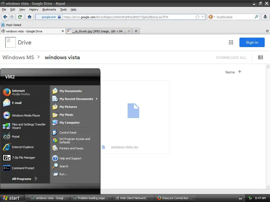Open Command Prompt
Viewport: 270px width, 202px height.
[x=25, y=168]
